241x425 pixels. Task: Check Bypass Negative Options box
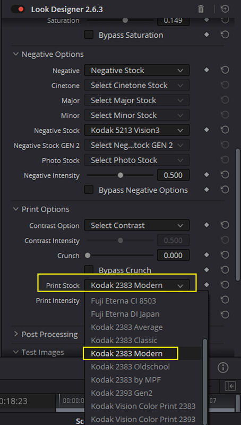[x=89, y=190]
